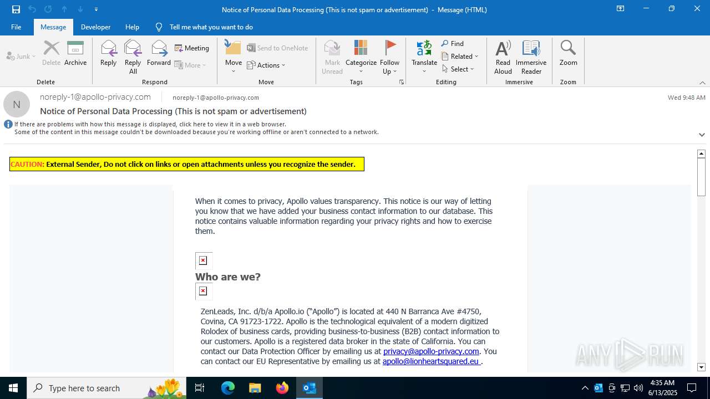Open the Categorize color menu
This screenshot has height=399, width=710.
tap(361, 57)
